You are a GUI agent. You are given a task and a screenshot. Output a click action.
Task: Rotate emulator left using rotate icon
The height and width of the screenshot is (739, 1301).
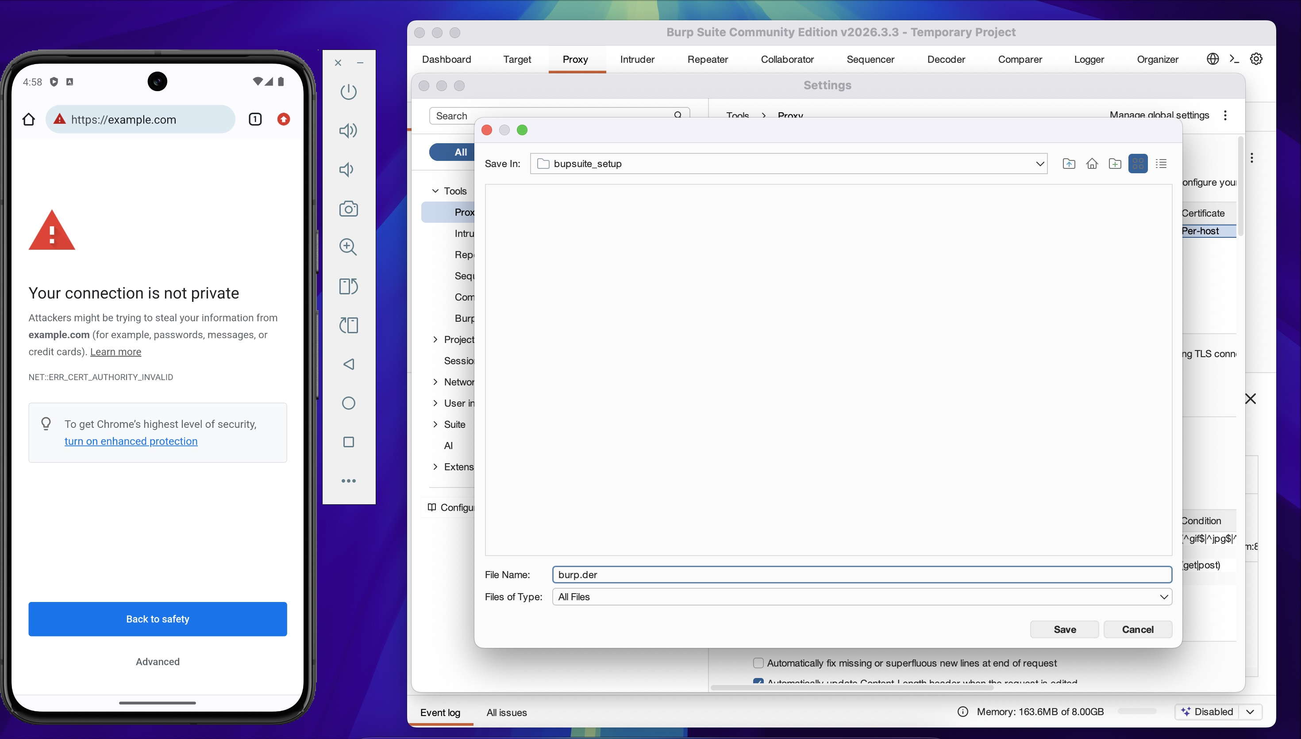click(349, 325)
